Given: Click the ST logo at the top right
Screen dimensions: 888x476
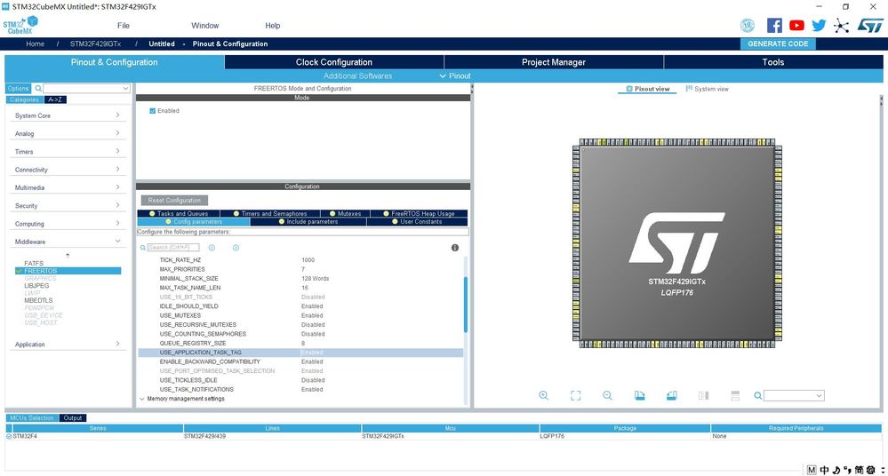Looking at the screenshot, I should tap(870, 26).
